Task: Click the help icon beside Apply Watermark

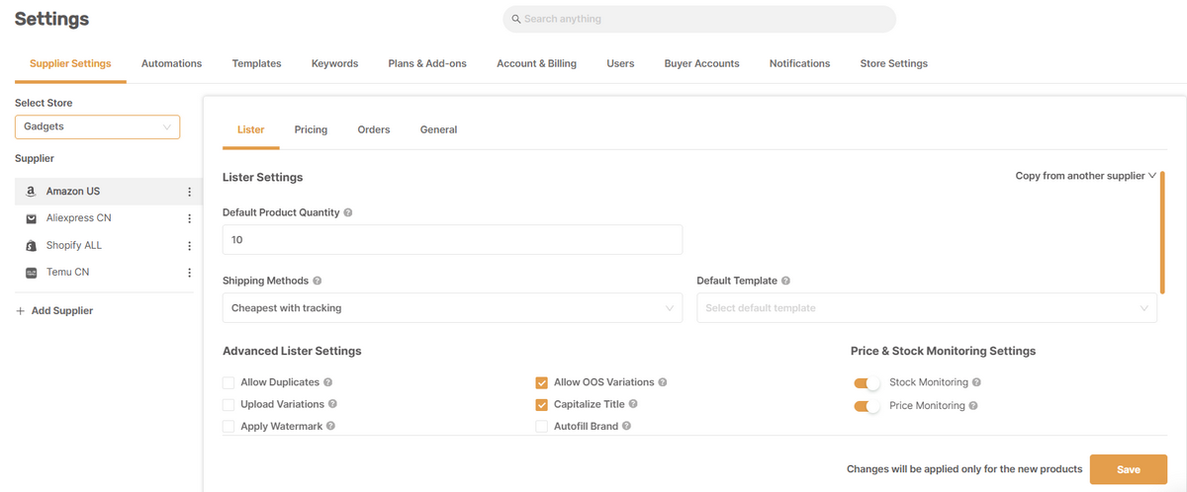Action: pyautogui.click(x=330, y=426)
